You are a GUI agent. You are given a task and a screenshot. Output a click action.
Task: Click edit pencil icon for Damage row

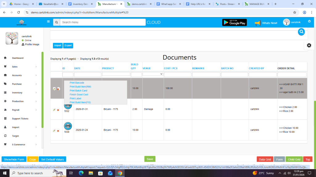click(x=54, y=110)
